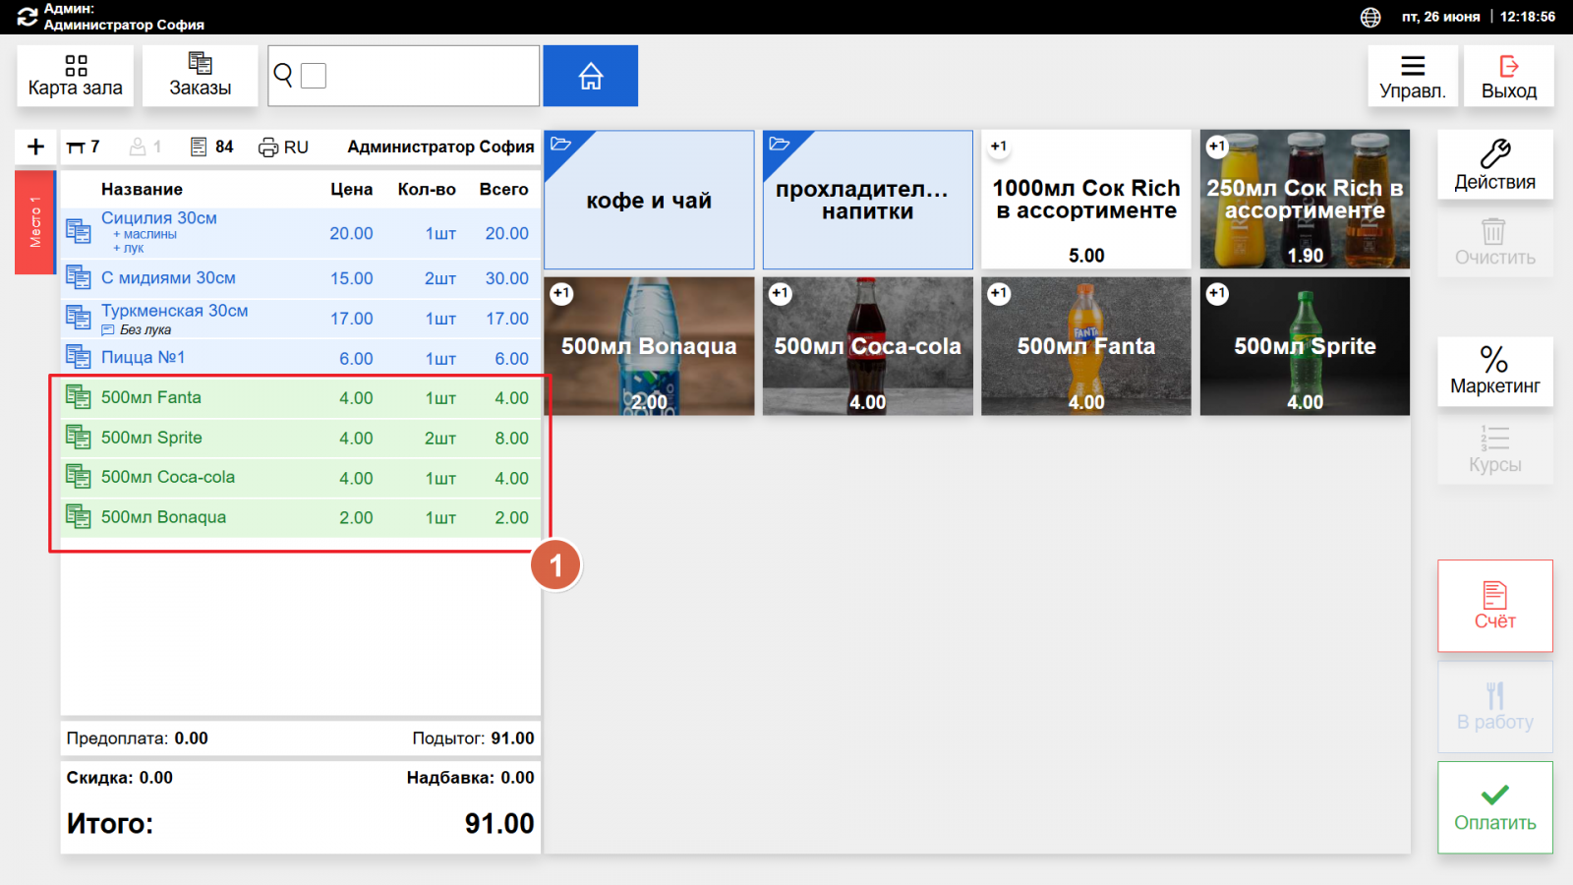This screenshot has width=1573, height=885.
Task: Click the Выход exit button
Action: (x=1509, y=77)
